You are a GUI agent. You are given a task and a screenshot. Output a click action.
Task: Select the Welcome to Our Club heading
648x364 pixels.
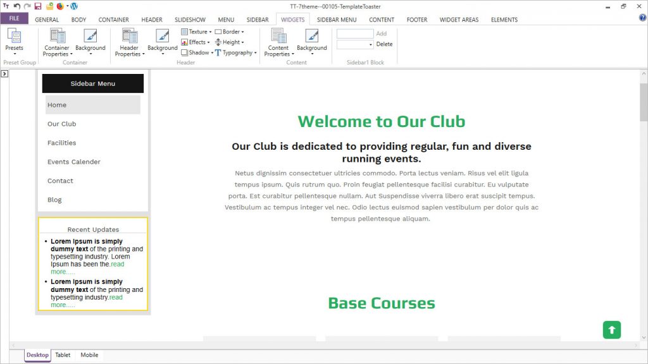pos(382,121)
